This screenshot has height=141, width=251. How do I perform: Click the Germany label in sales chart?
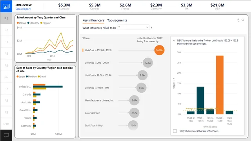[x=26, y=126]
